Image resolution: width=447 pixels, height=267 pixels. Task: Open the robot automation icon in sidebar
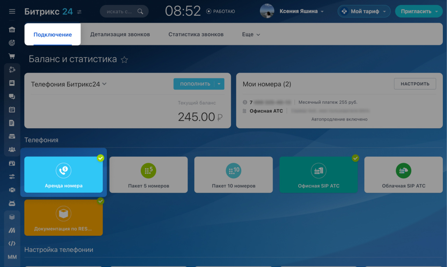pyautogui.click(x=12, y=203)
